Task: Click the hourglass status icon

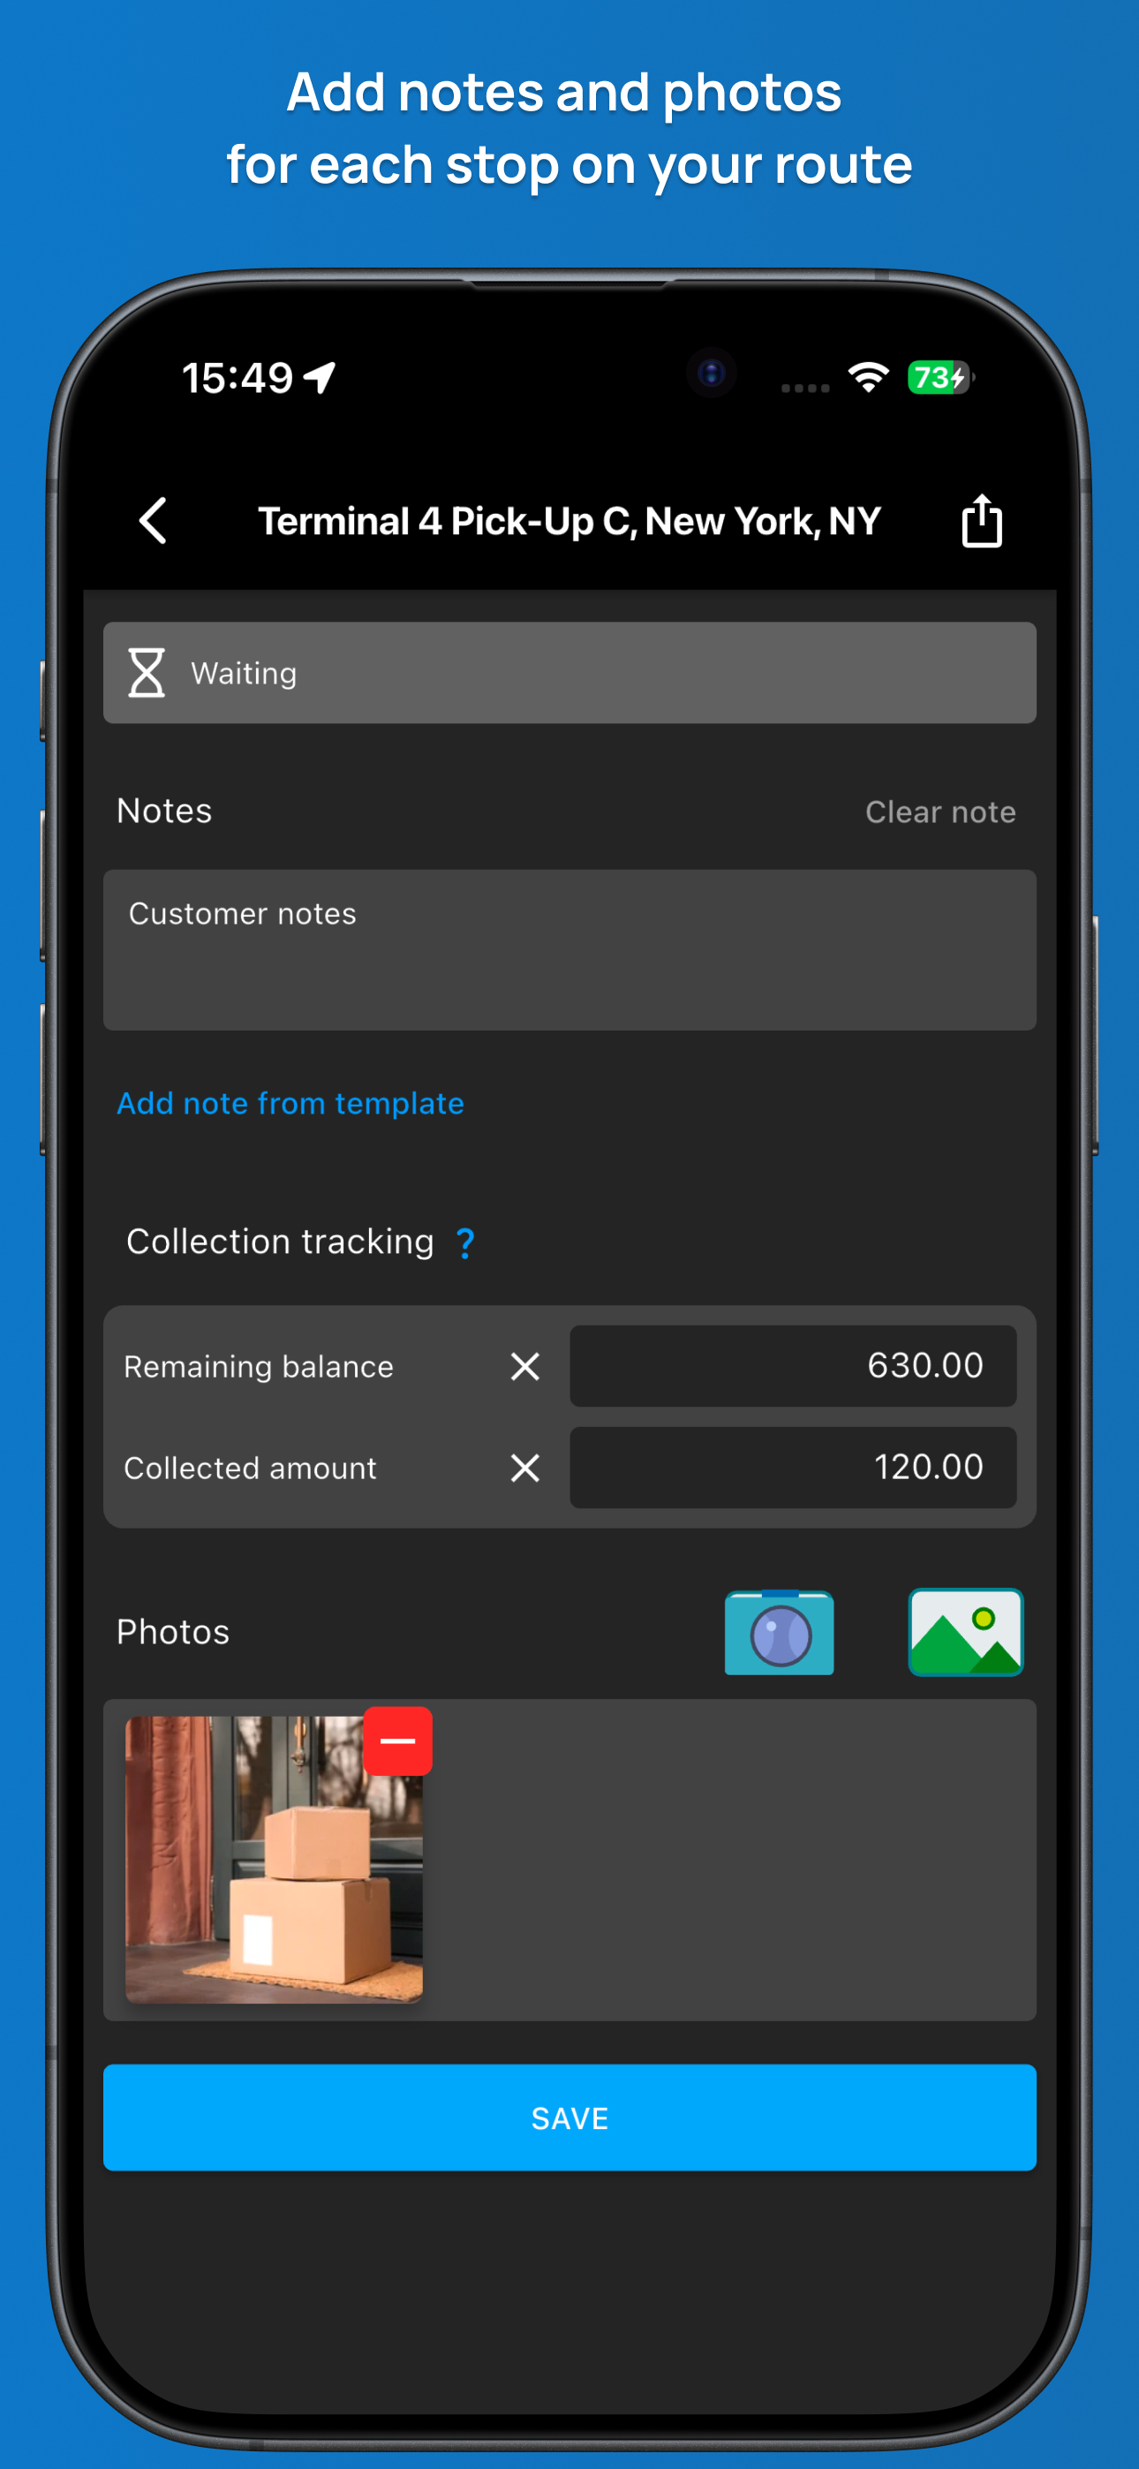Action: click(147, 673)
